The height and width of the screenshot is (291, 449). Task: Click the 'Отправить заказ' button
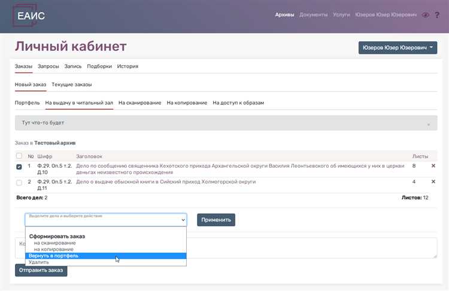[x=41, y=270]
